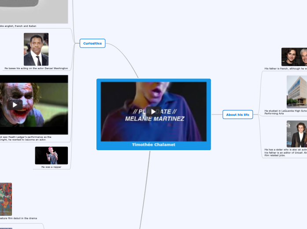Viewport: 307px width, 229px height.
Task: Select the english, french and italian caption
Action: (x=18, y=26)
